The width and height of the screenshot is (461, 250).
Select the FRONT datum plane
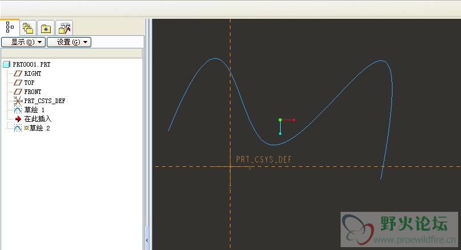pyautogui.click(x=33, y=92)
